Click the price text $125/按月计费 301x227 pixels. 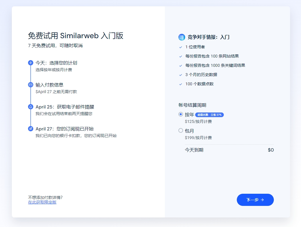coord(198,121)
